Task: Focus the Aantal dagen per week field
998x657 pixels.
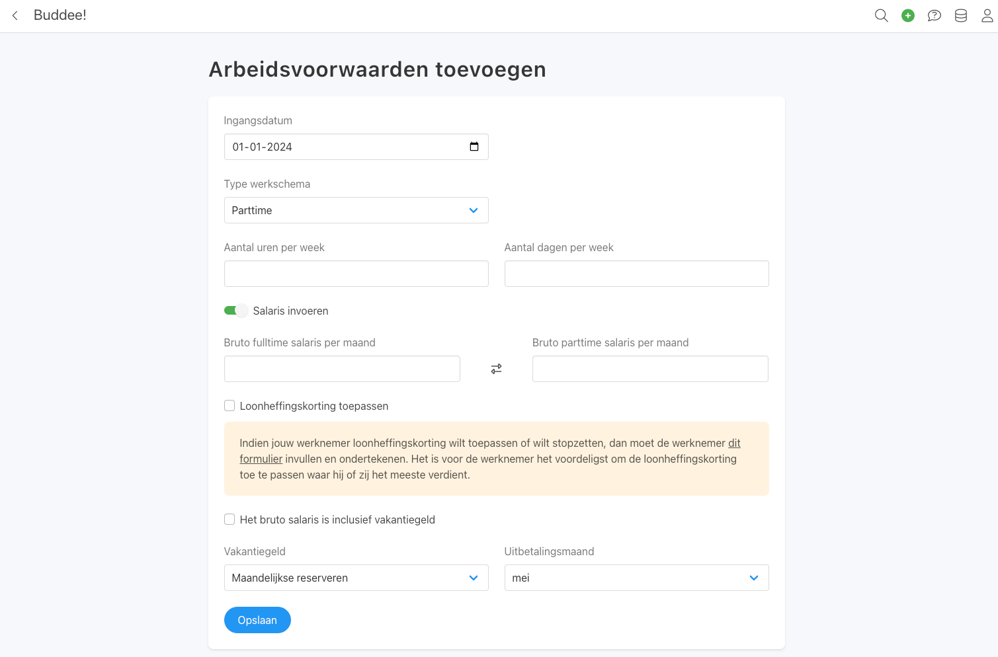Action: [637, 274]
